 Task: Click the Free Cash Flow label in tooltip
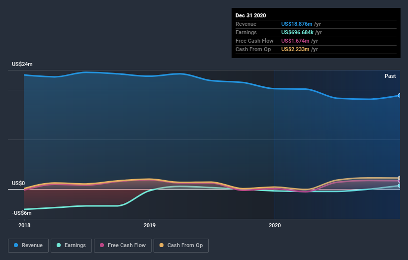click(254, 41)
